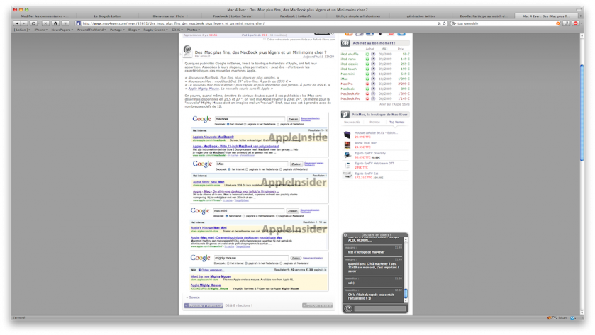Open the Aller sur l'Apple Store link
This screenshot has width=595, height=335.
click(394, 104)
